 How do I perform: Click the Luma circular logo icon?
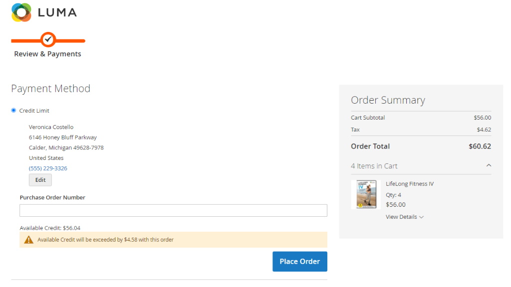[x=21, y=12]
